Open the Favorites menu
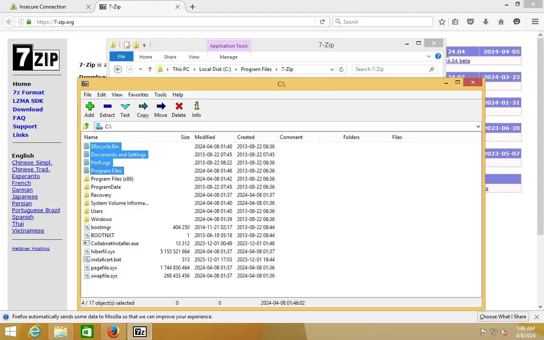The height and width of the screenshot is (340, 544). coord(138,95)
